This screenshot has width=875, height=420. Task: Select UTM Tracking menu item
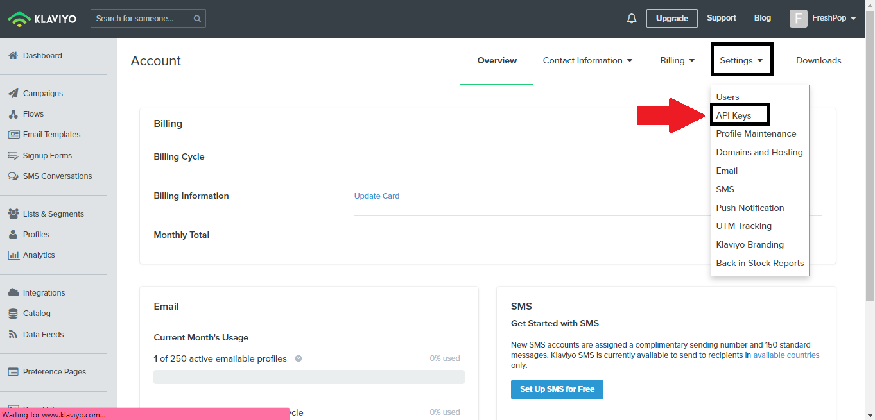(x=744, y=226)
